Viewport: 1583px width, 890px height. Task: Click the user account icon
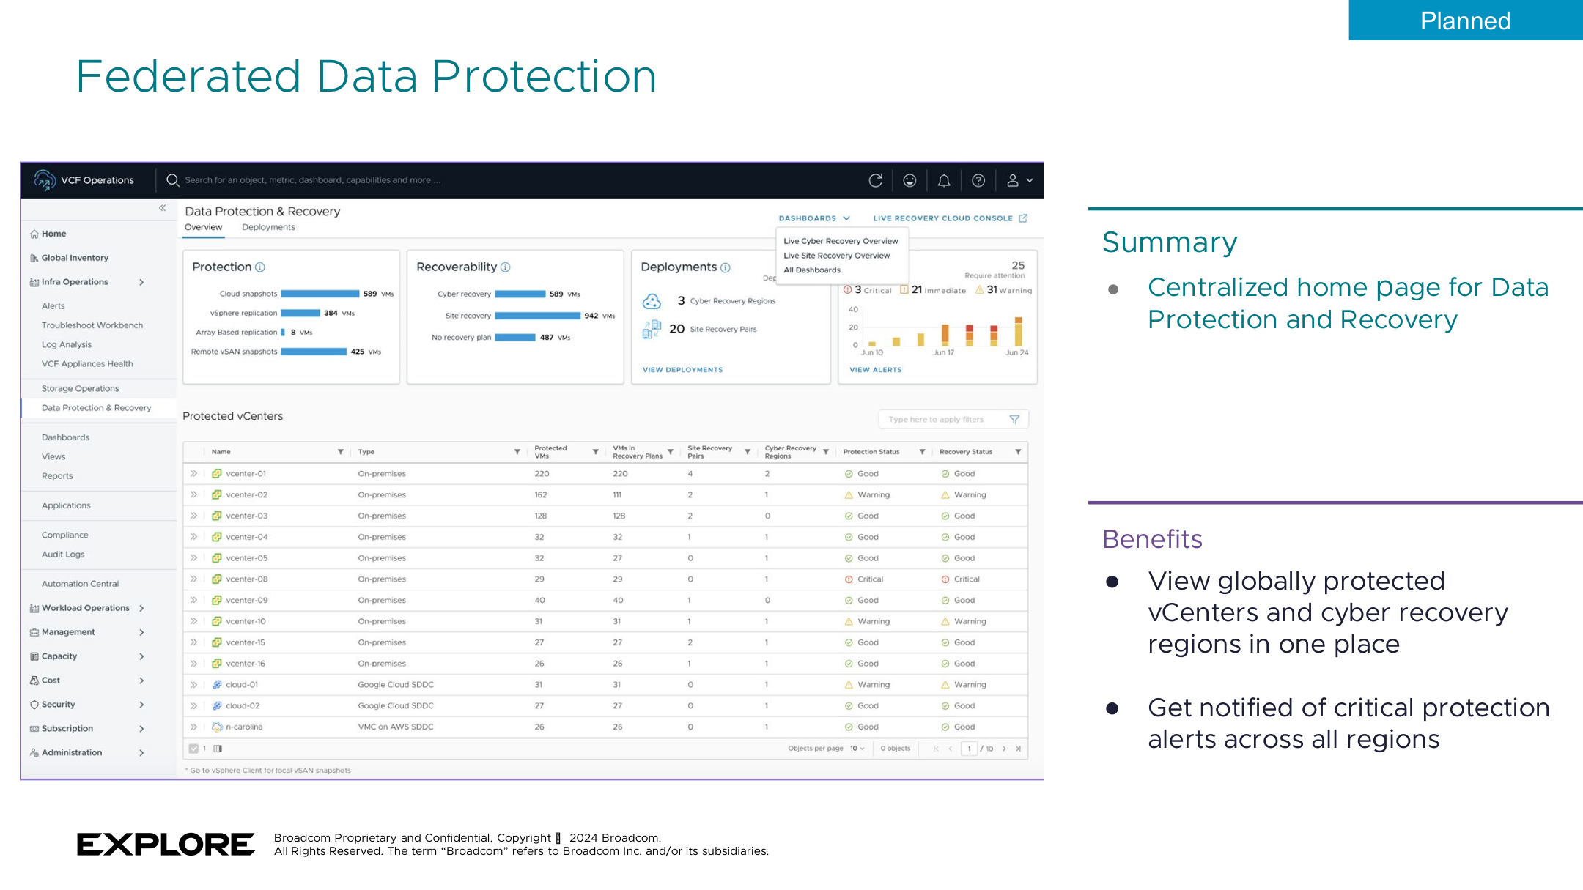[x=1009, y=180]
